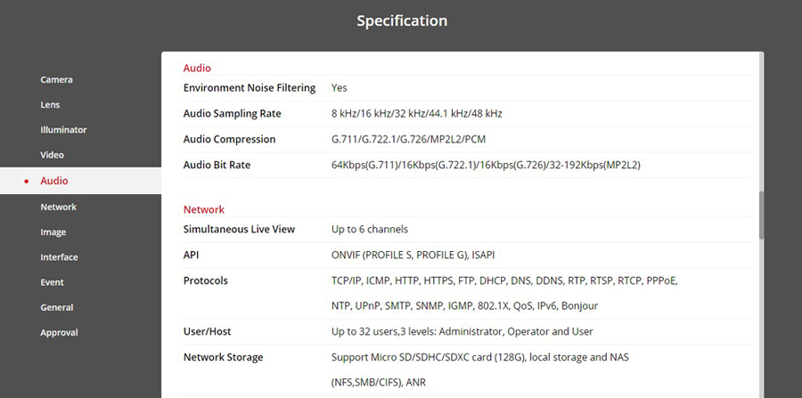Viewport: 802px width, 398px height.
Task: Jump to the Illuminator specifications
Action: point(63,130)
